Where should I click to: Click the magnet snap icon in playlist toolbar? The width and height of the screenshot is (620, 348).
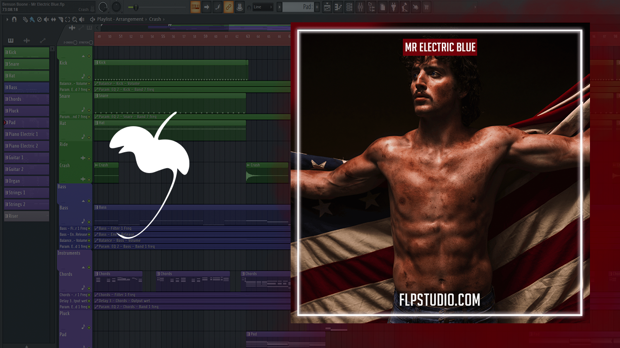tap(14, 19)
